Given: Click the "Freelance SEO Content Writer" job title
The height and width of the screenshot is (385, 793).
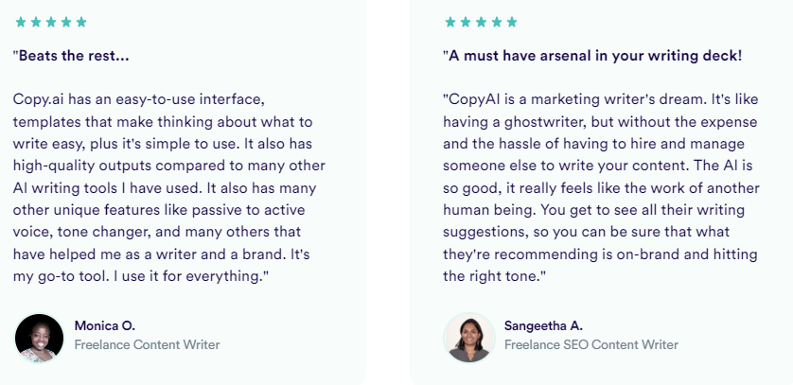Looking at the screenshot, I should (591, 345).
